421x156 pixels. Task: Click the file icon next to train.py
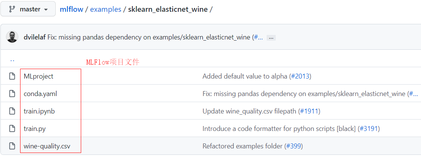[12, 129]
